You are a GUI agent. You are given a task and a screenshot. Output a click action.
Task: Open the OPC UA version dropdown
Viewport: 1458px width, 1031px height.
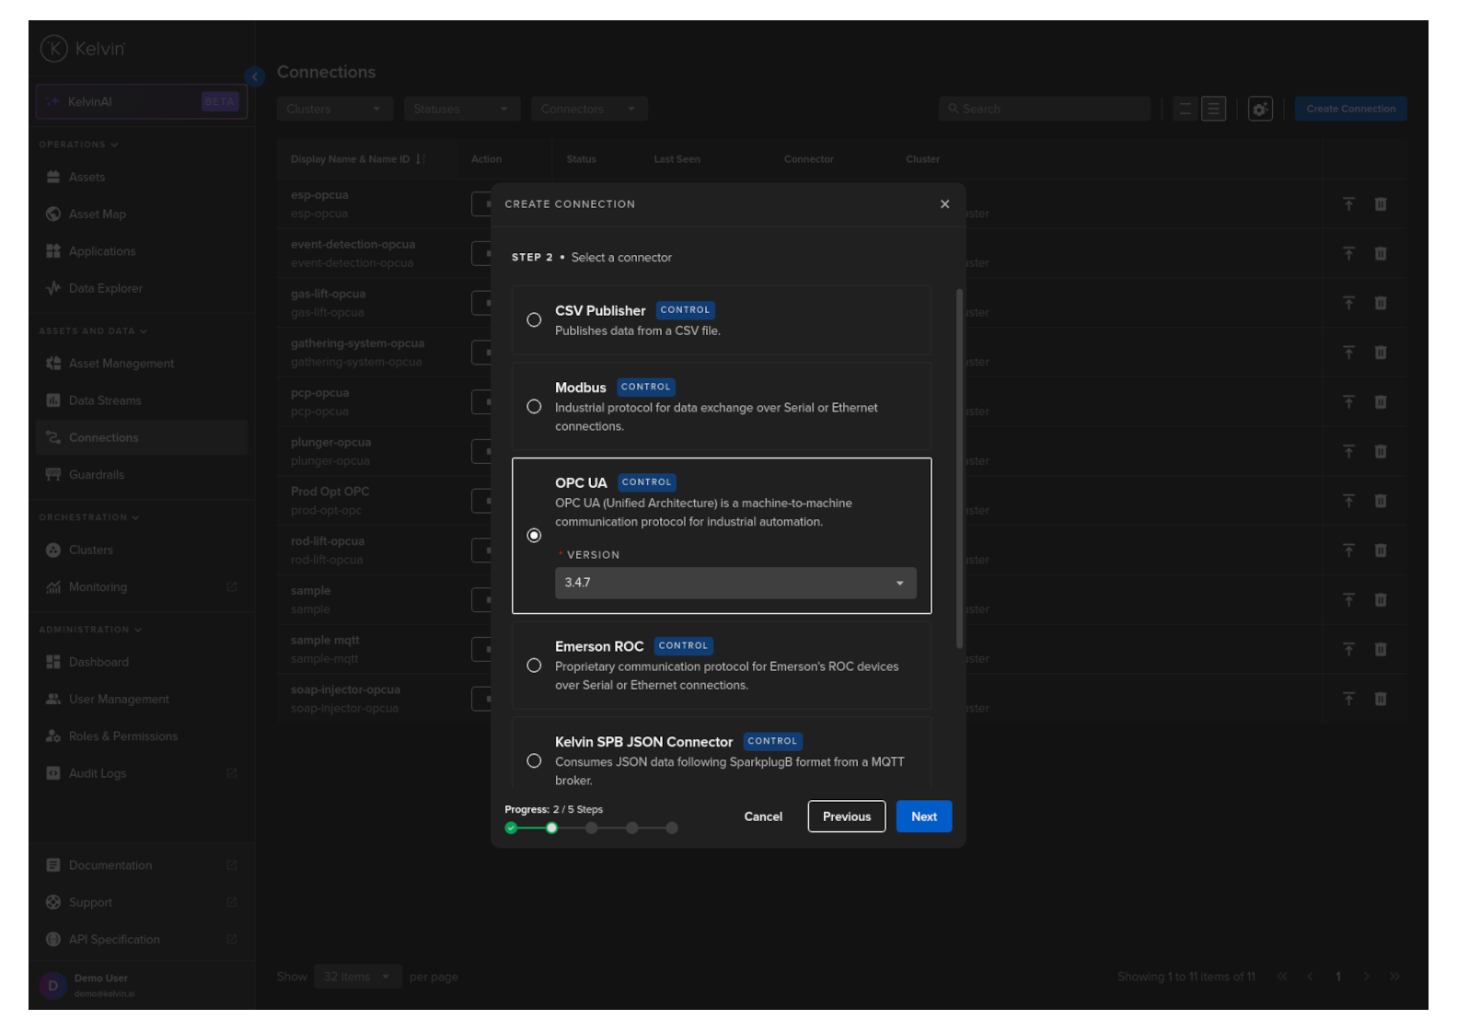click(735, 583)
